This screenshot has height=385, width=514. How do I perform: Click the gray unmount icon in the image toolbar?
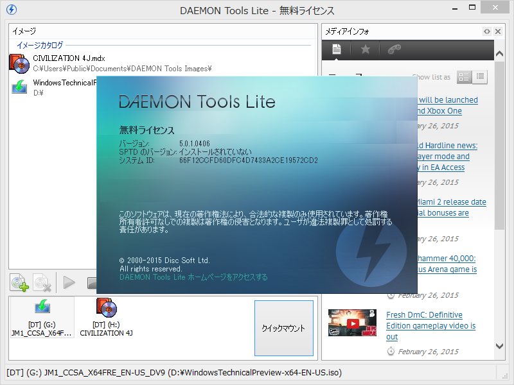(x=92, y=282)
